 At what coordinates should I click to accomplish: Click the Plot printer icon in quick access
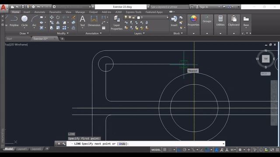click(x=33, y=7)
